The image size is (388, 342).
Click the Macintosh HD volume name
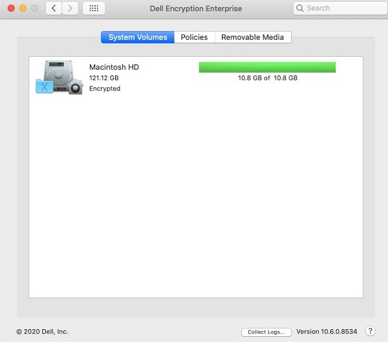pos(114,67)
